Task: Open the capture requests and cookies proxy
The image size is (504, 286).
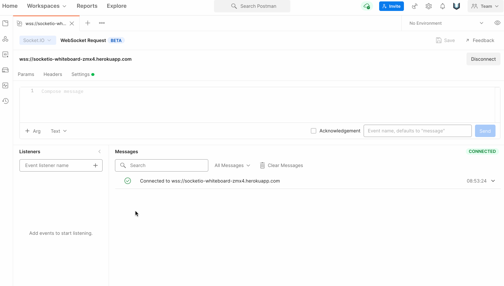Action: [x=414, y=6]
